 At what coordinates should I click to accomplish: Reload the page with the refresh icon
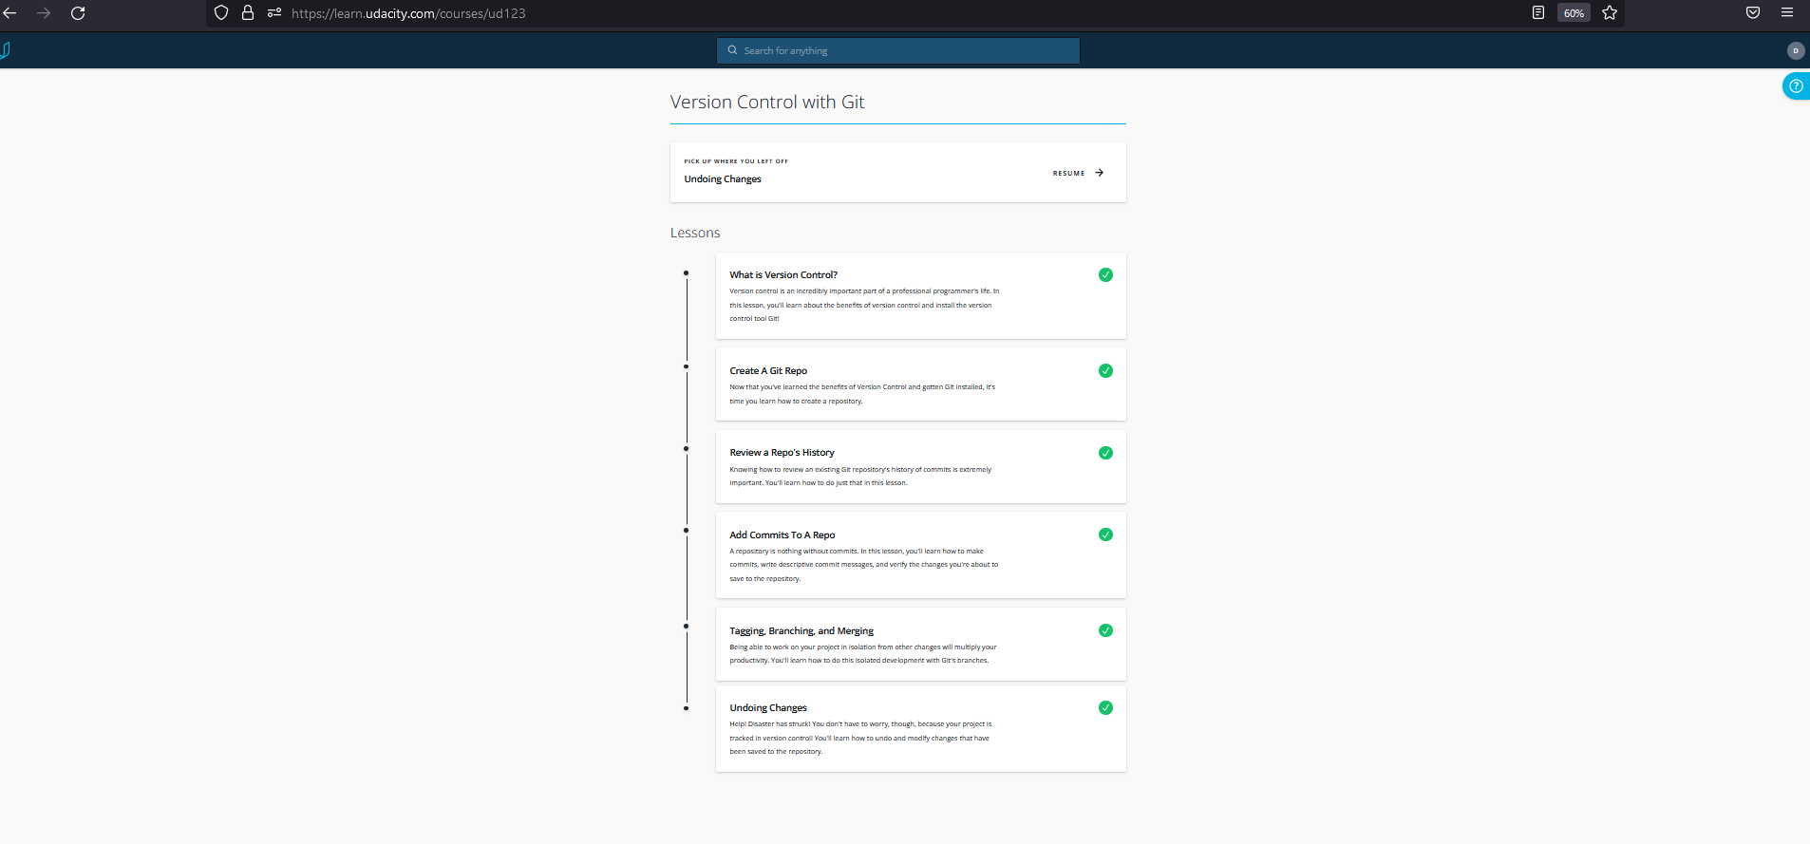78,13
